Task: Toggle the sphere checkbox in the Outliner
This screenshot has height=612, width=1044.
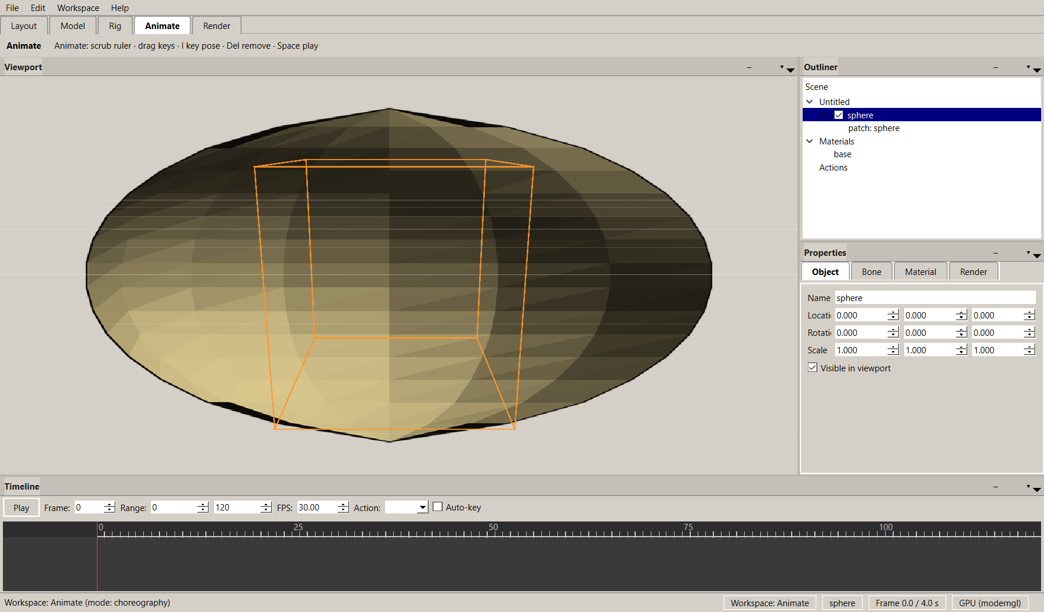Action: [x=839, y=115]
